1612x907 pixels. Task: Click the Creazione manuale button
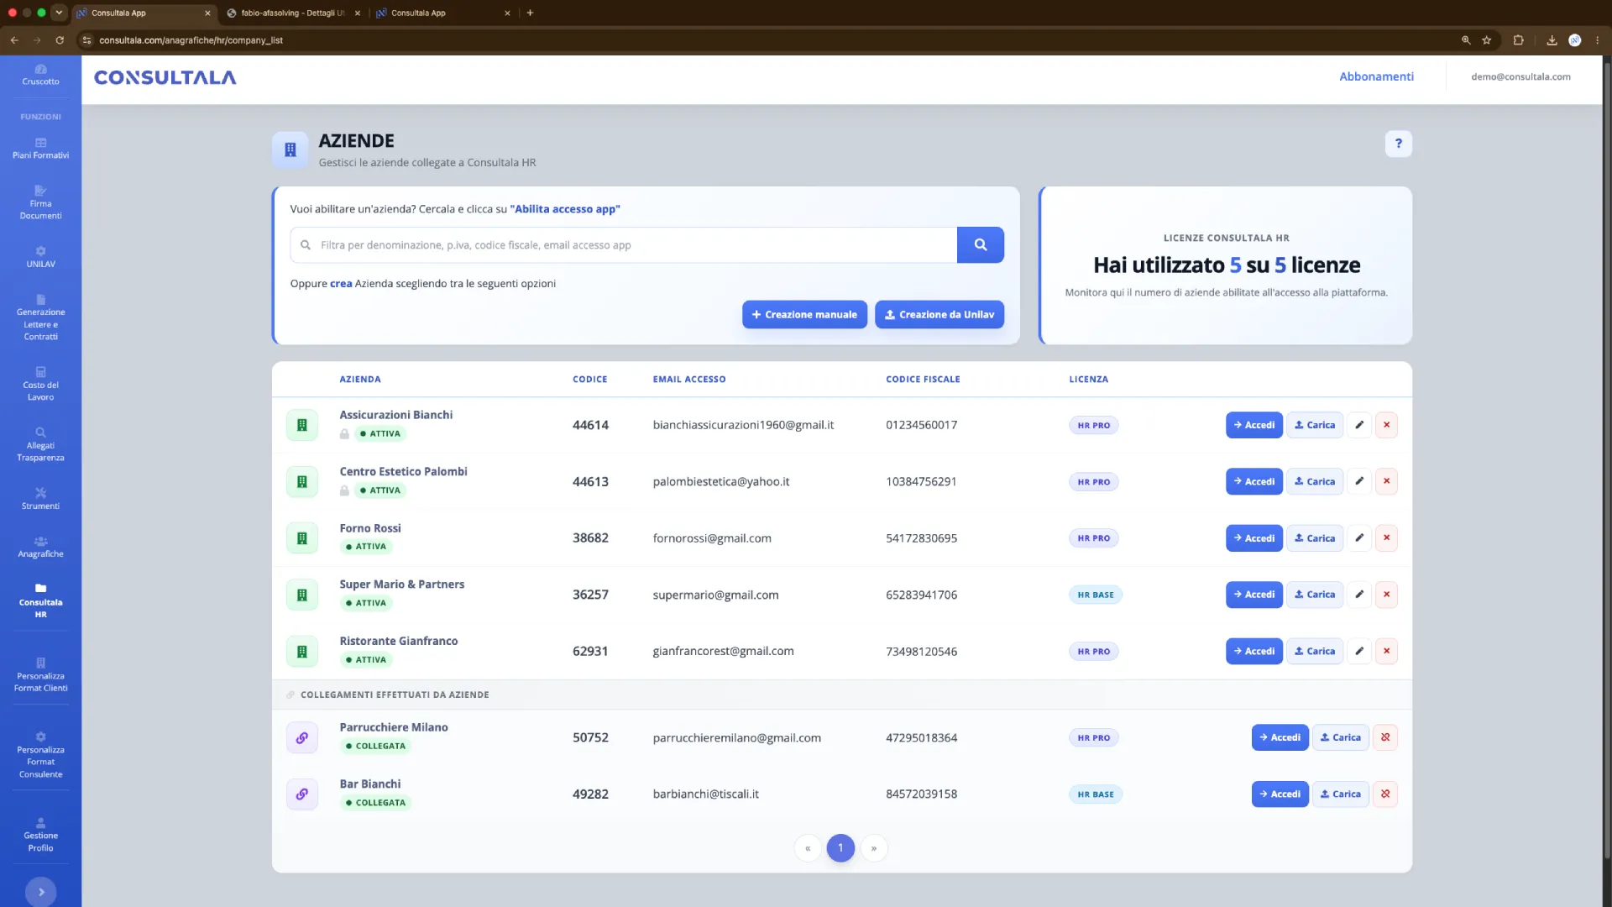[x=804, y=315]
